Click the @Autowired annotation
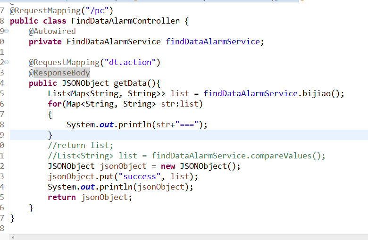The height and width of the screenshot is (240, 368). click(x=52, y=31)
